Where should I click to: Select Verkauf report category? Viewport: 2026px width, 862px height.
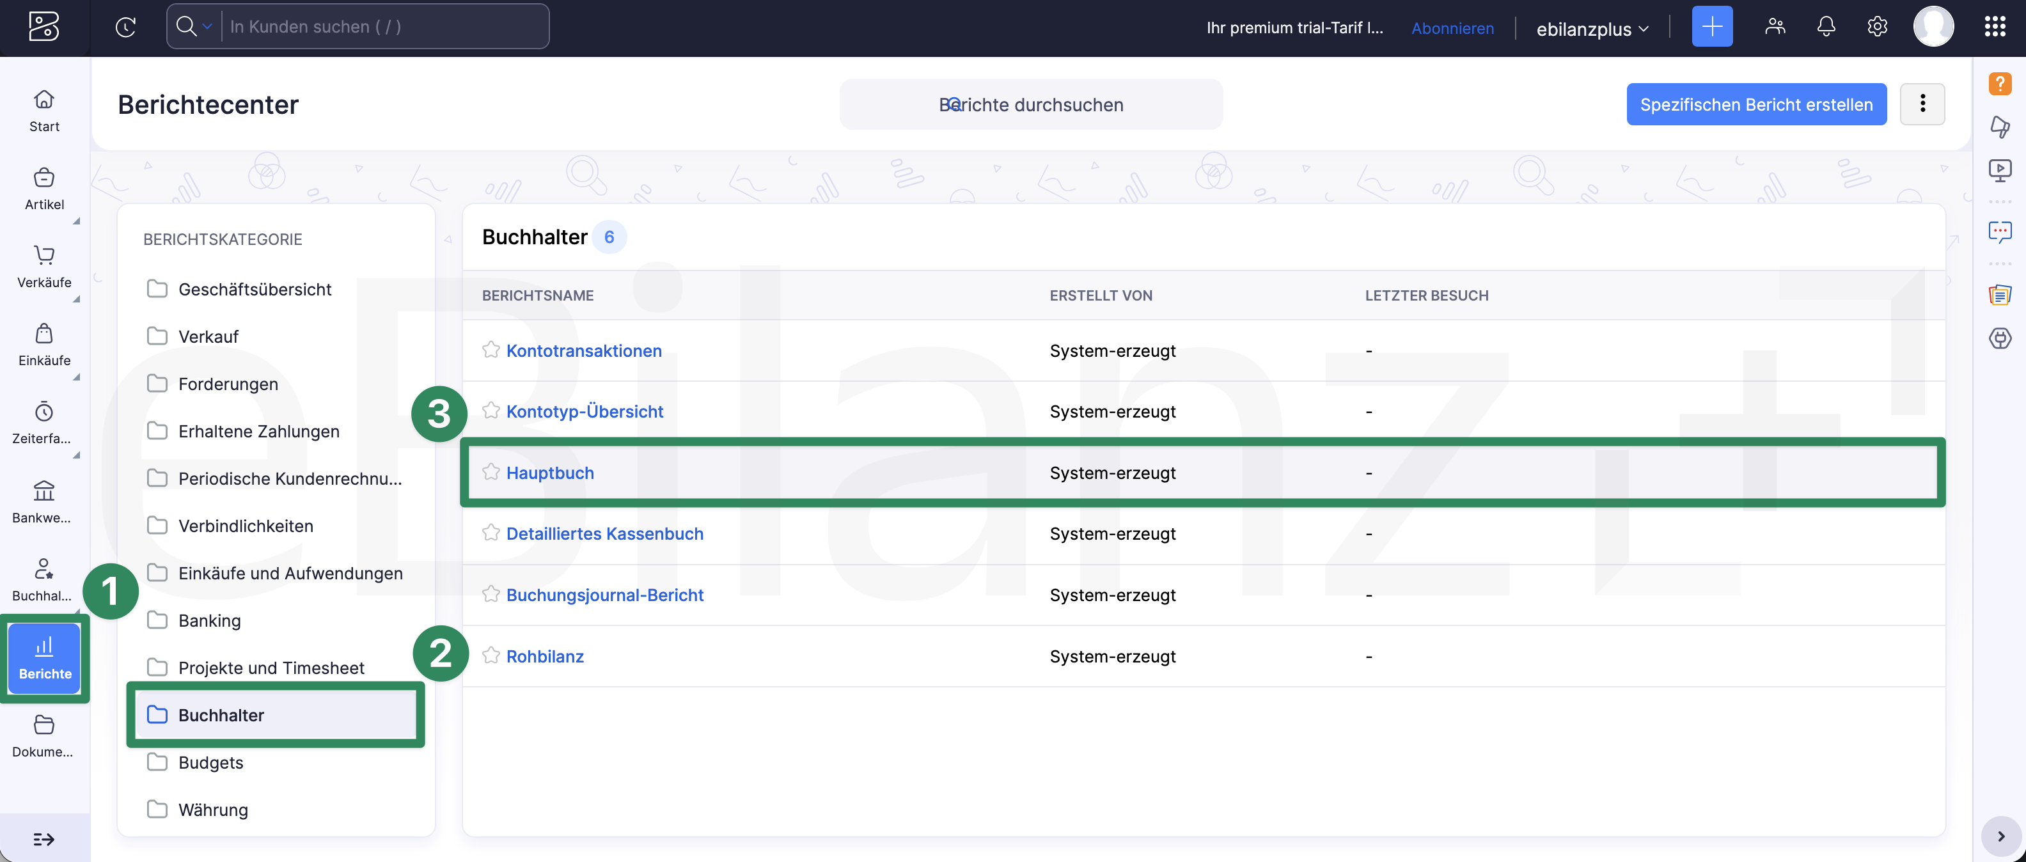point(275,336)
